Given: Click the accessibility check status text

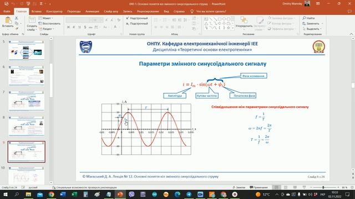Looking at the screenshot, I should [x=84, y=187].
